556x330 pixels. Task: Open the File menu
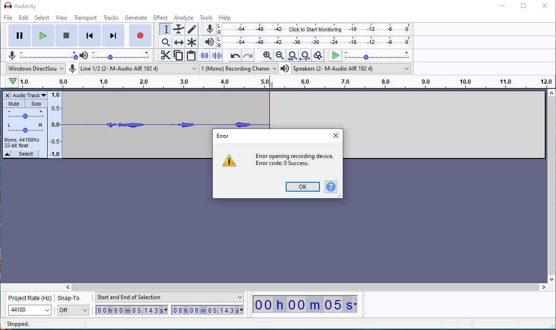click(8, 18)
